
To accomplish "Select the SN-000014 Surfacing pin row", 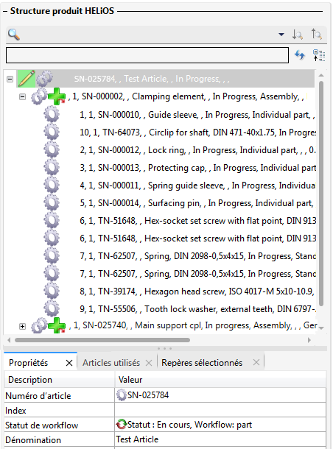I will pyautogui.click(x=197, y=203).
